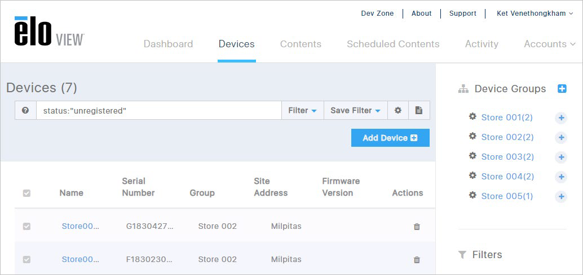Toggle the select-all checkbox in table header
583x275 pixels.
coord(26,193)
